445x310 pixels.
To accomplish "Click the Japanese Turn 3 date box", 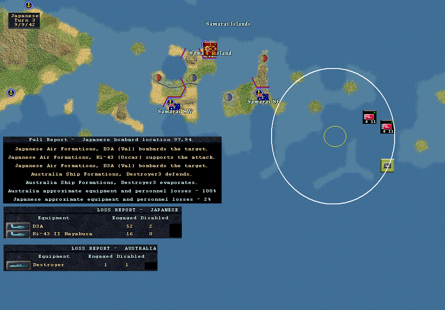I will [x=24, y=20].
